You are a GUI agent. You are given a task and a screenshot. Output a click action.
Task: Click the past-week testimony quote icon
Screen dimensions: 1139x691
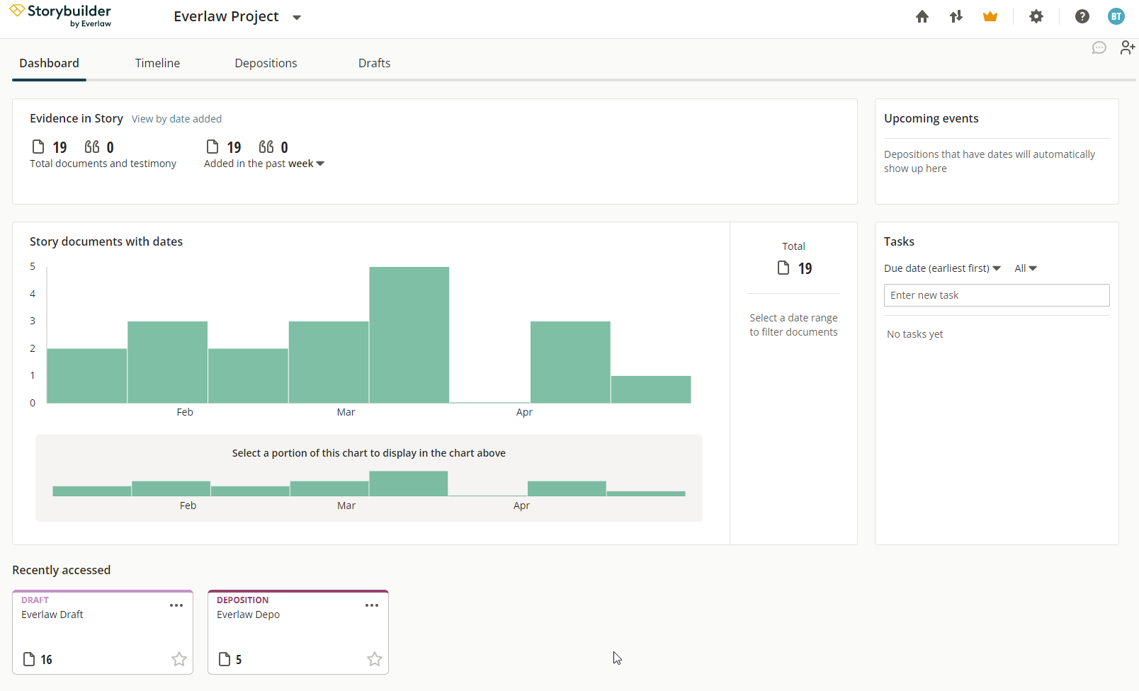[x=266, y=147]
